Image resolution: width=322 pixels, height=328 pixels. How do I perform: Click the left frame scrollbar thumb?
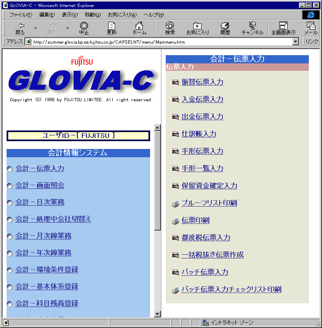point(158,181)
